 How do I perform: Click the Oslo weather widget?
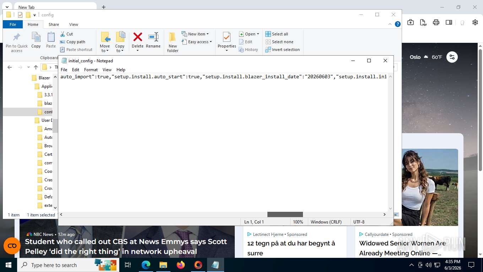[x=426, y=57]
